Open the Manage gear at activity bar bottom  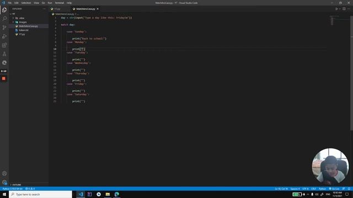coord(4,182)
